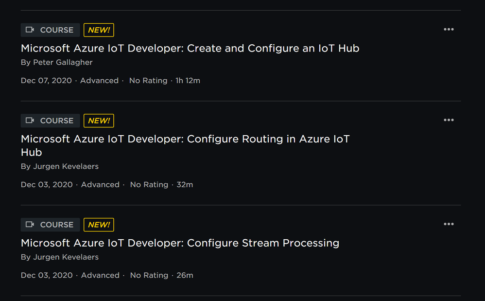Click COURSE label on the Configure Routing entry
This screenshot has width=485, height=301.
click(56, 121)
